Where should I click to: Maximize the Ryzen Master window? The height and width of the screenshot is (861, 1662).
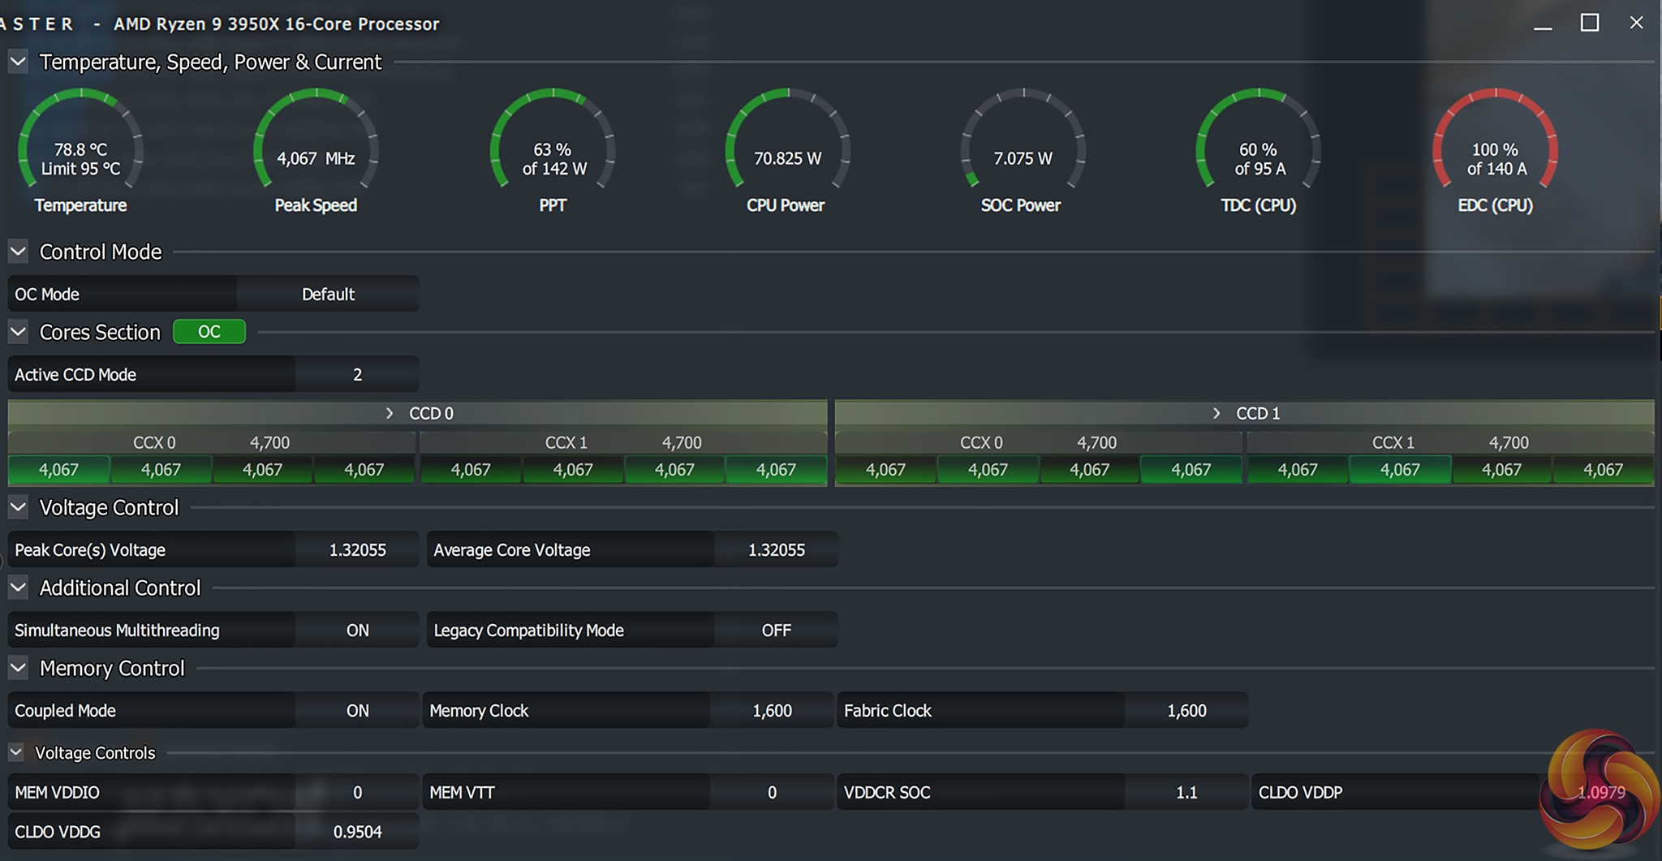pyautogui.click(x=1590, y=24)
